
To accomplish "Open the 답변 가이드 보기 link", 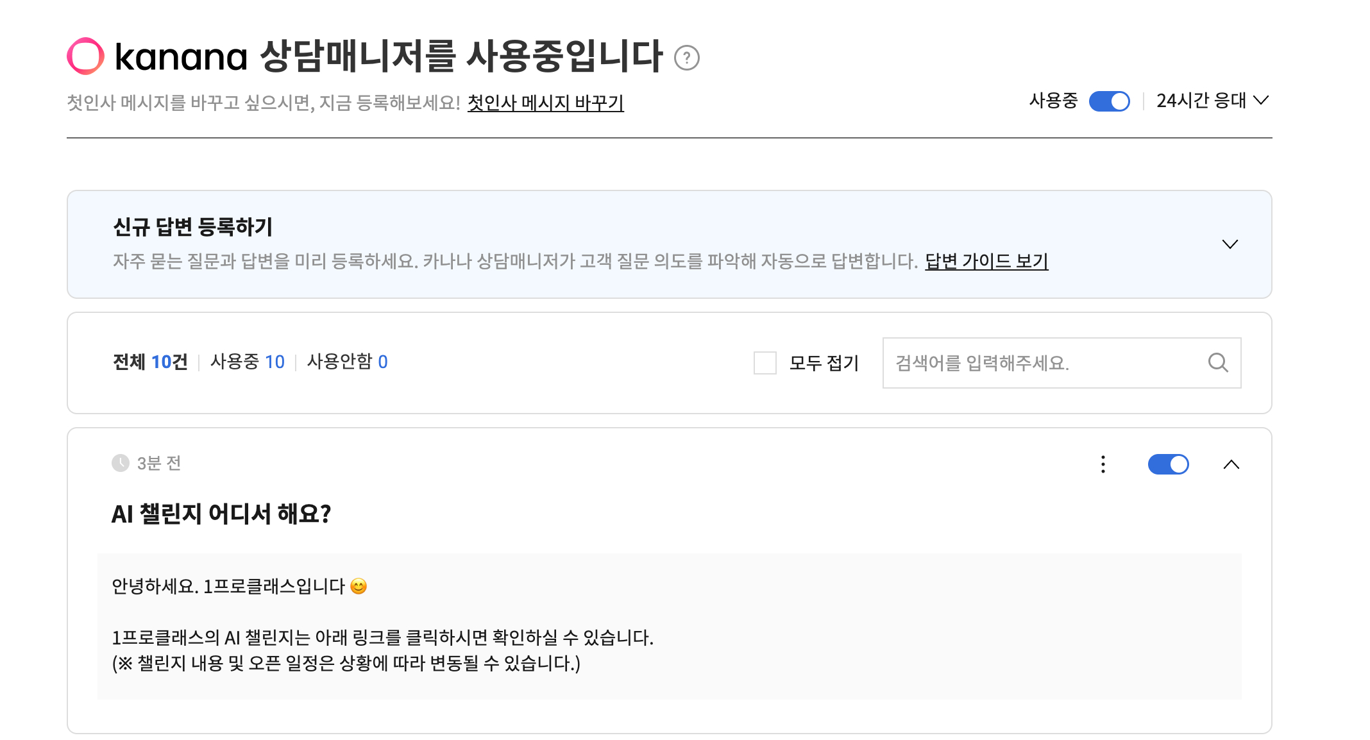I will [x=986, y=261].
